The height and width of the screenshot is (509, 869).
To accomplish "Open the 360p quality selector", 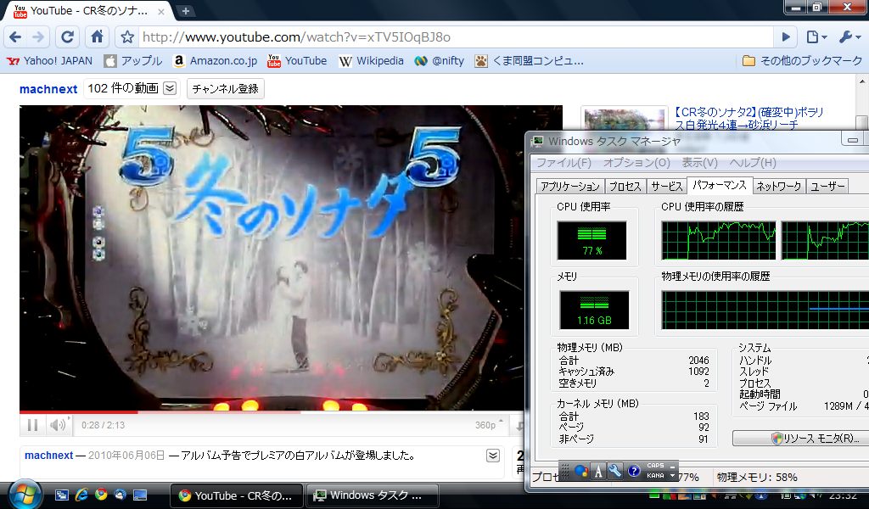I will point(489,425).
